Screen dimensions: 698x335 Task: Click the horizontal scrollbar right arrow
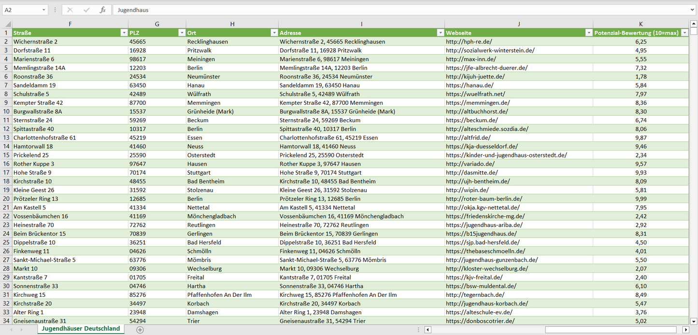685,330
